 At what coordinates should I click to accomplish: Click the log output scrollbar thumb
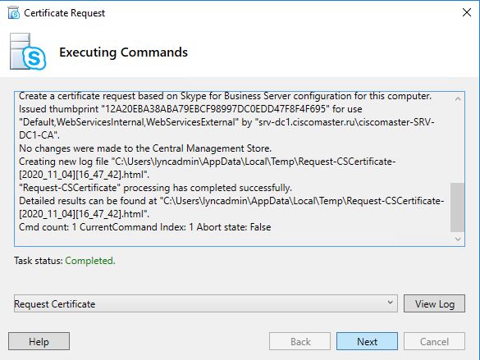click(457, 207)
